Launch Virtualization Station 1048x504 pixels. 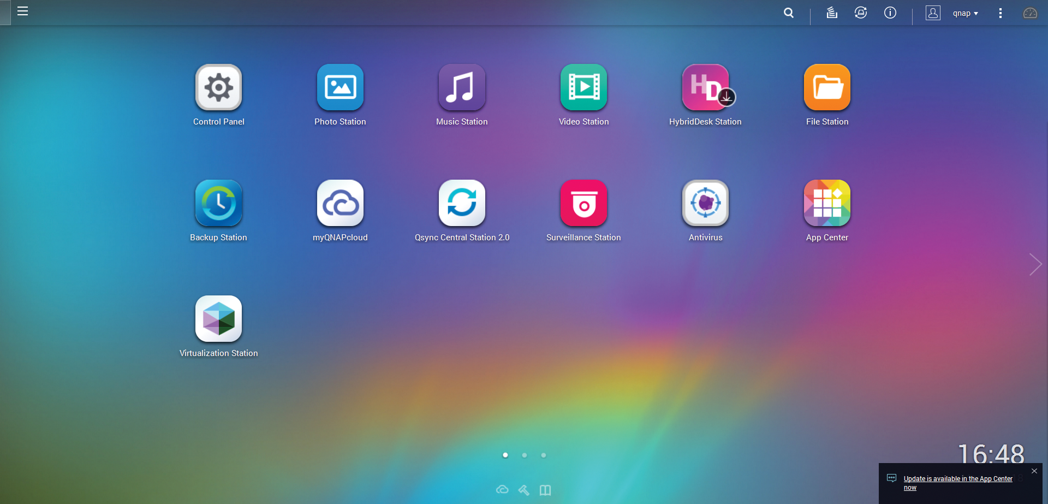click(x=218, y=319)
